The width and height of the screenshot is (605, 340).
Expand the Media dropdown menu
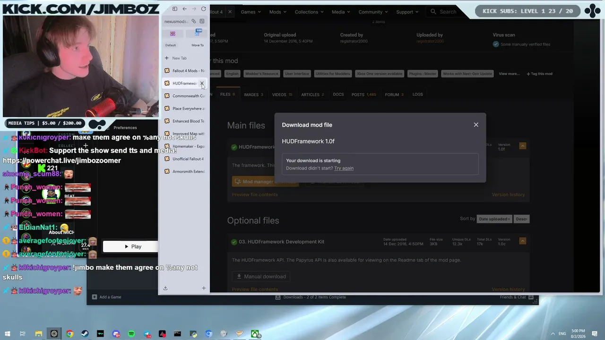pyautogui.click(x=341, y=12)
